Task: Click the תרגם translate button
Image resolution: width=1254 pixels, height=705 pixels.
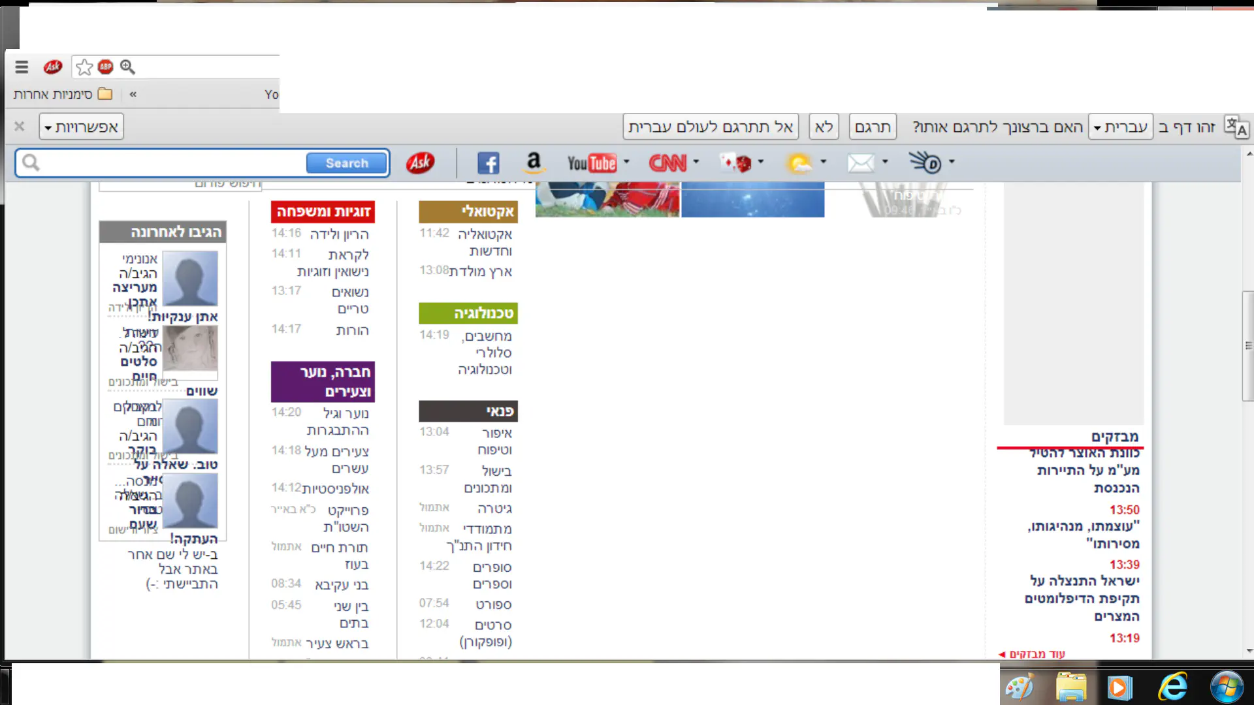Action: point(873,127)
